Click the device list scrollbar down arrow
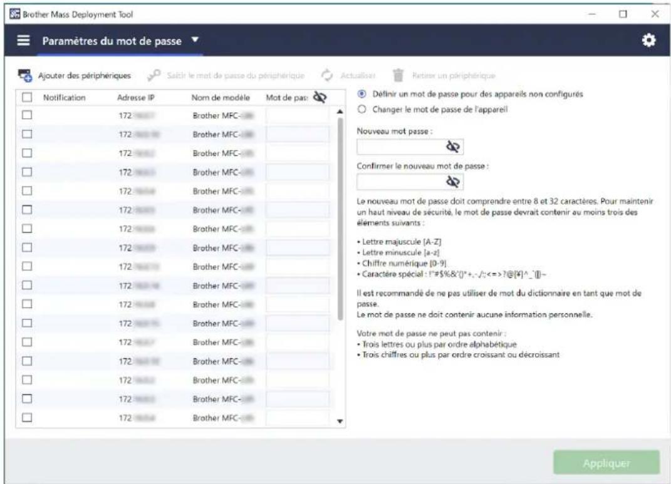 point(340,421)
